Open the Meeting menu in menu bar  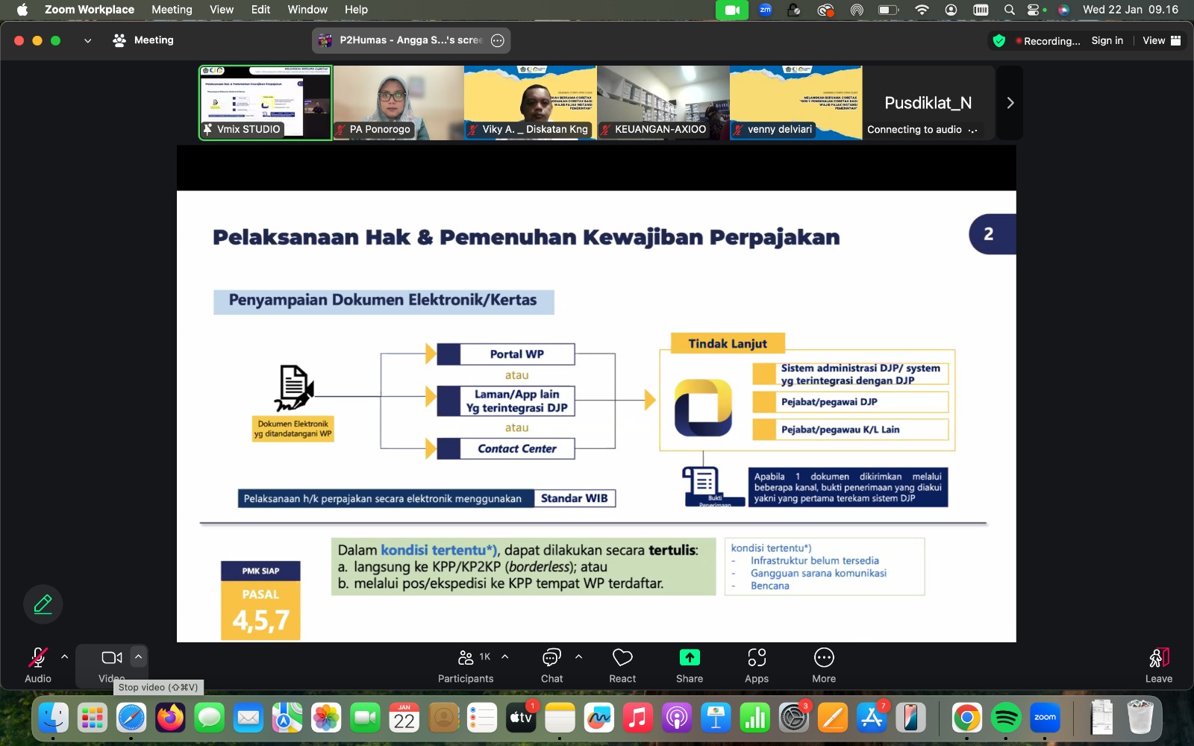(172, 10)
